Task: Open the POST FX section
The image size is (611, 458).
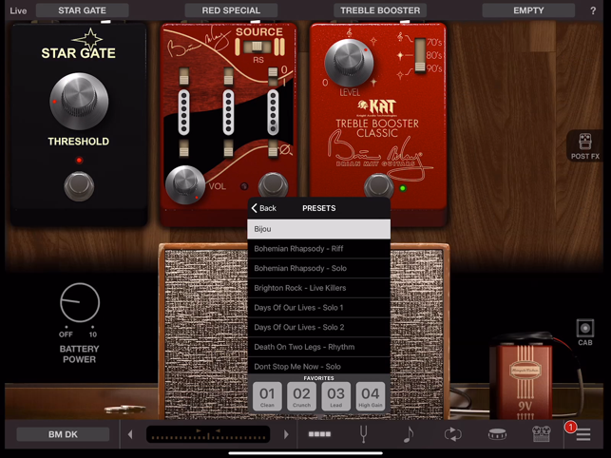Action: point(584,145)
